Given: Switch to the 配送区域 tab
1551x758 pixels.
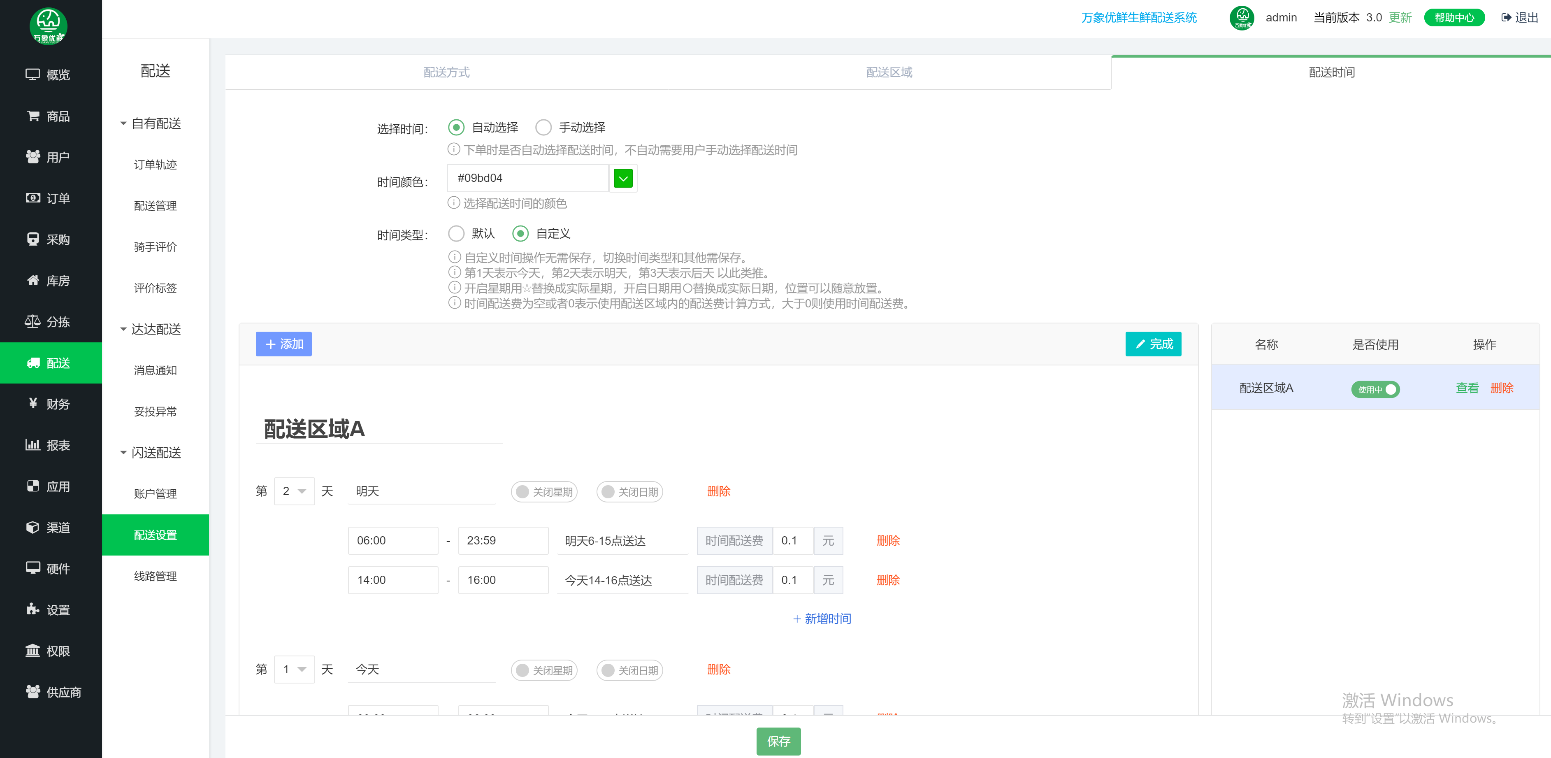Looking at the screenshot, I should coord(889,72).
